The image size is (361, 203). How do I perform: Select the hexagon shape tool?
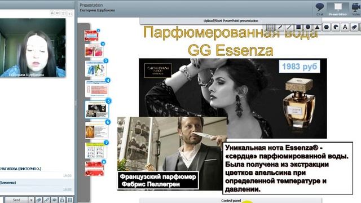[326, 28]
